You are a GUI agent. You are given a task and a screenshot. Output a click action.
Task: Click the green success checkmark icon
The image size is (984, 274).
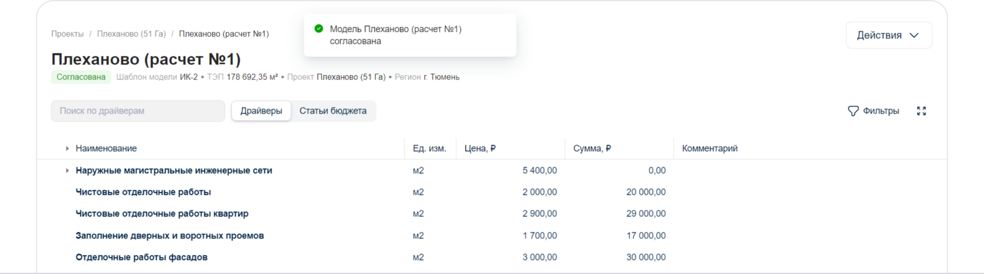[319, 29]
